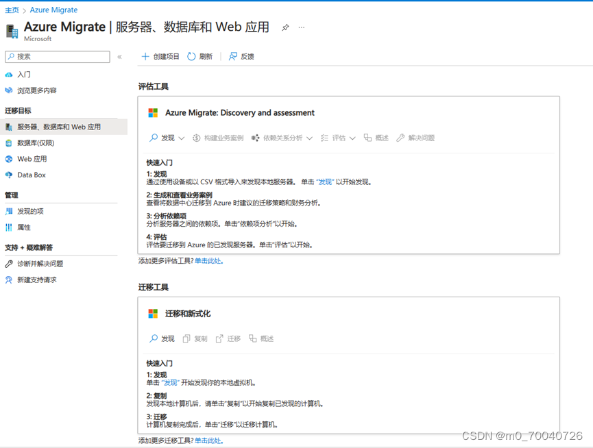Click the Microsoft logo in 迁移和新式化 card

[153, 314]
